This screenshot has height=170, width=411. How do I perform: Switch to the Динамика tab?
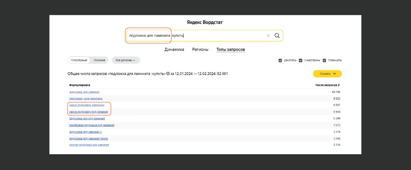point(174,50)
